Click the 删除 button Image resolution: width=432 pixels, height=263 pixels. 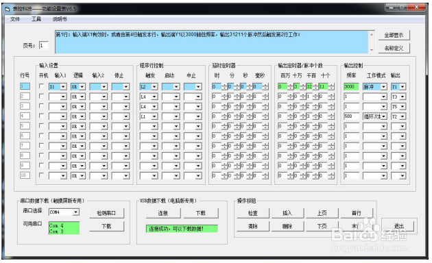point(287,226)
